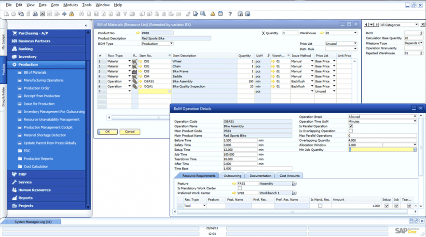Click the pencil Form Settings toolbar icon

pos(188,14)
